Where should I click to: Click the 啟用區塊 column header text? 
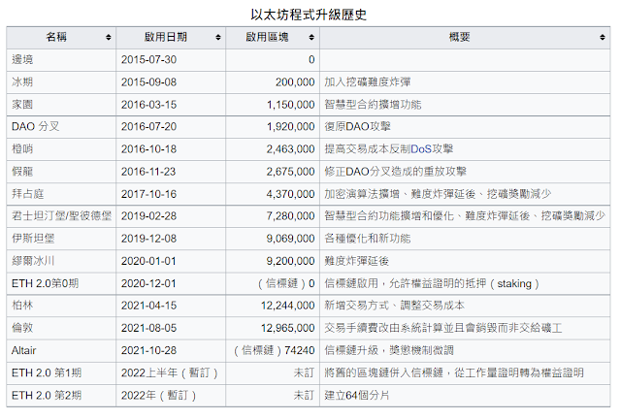(268, 37)
